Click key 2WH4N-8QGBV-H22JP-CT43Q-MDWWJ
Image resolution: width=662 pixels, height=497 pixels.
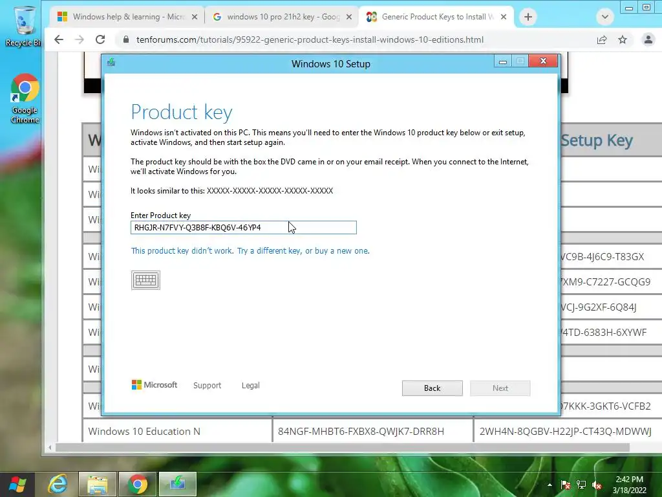565,431
